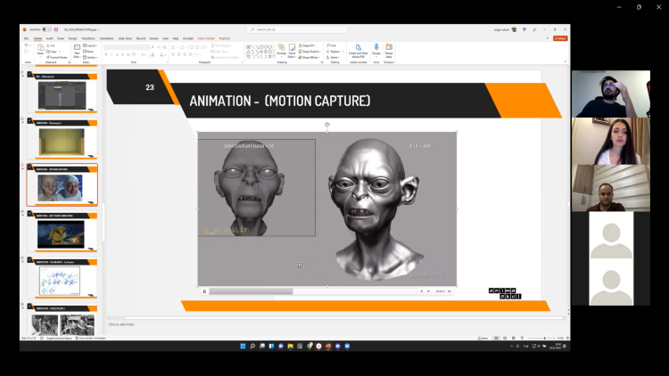Open the Zoom app icon on taskbar
The height and width of the screenshot is (376, 669).
coord(347,347)
